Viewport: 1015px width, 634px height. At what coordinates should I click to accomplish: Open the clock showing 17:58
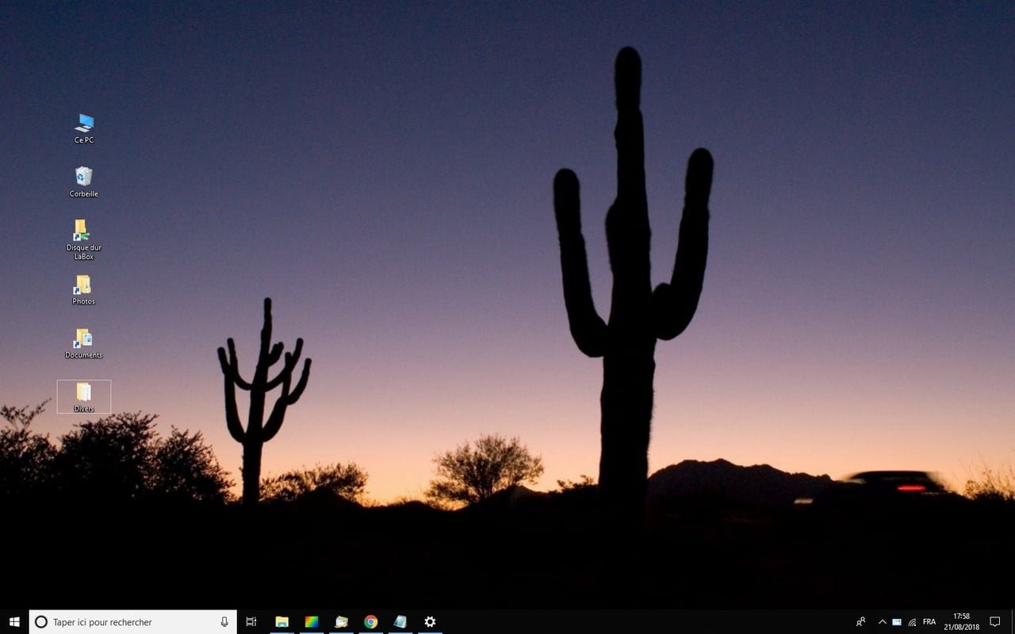[x=962, y=622]
